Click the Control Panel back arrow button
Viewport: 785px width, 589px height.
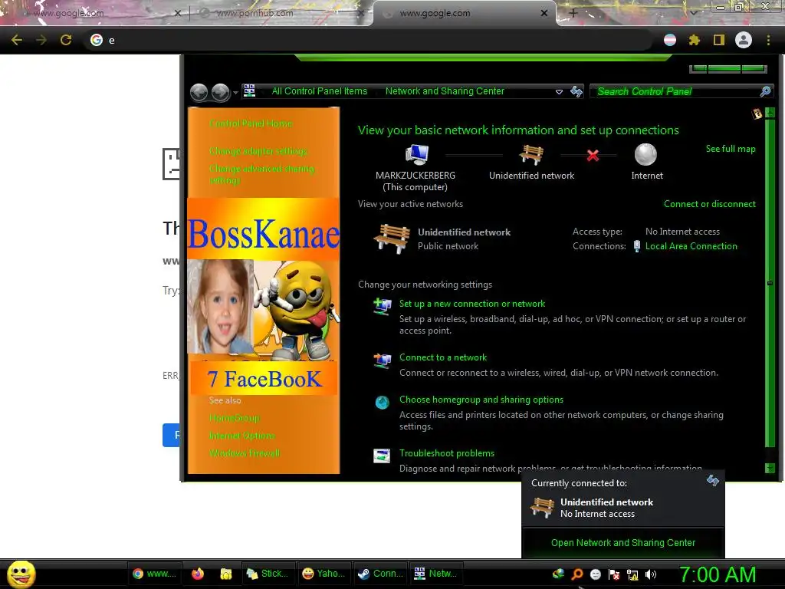(x=199, y=92)
